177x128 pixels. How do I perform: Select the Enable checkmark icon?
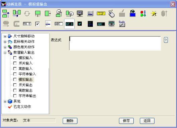point(122,24)
